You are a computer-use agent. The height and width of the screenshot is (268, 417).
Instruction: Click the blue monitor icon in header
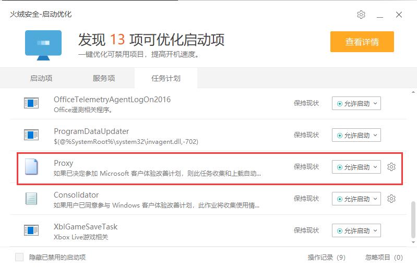click(43, 43)
